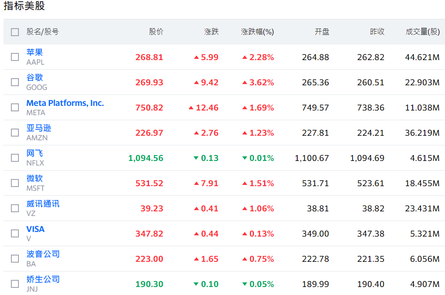Click the 成交量(股) column header
445x295 pixels.
pyautogui.click(x=422, y=32)
